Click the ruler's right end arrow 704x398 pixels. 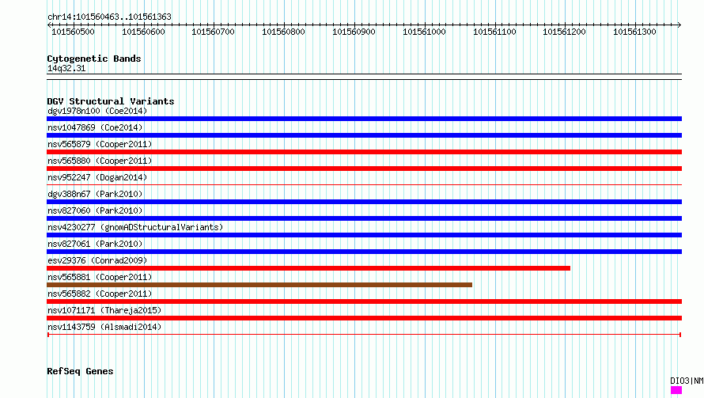click(679, 25)
